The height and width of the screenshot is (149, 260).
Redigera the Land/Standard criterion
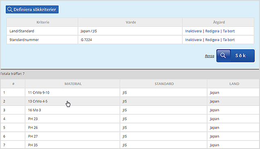[212, 31]
